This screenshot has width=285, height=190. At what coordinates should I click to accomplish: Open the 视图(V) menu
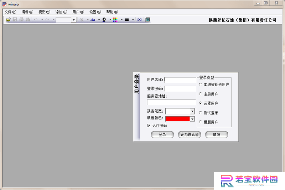tap(44, 12)
